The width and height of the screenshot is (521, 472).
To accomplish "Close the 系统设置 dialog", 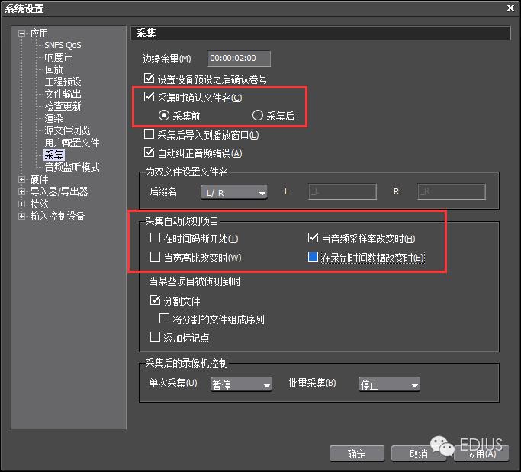I will coord(510,8).
